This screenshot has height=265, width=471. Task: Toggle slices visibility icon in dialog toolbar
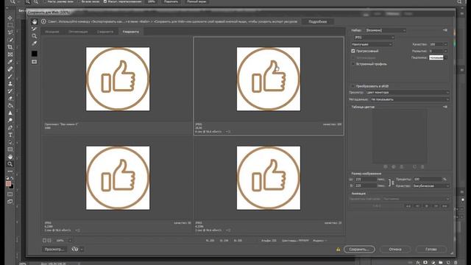35,62
